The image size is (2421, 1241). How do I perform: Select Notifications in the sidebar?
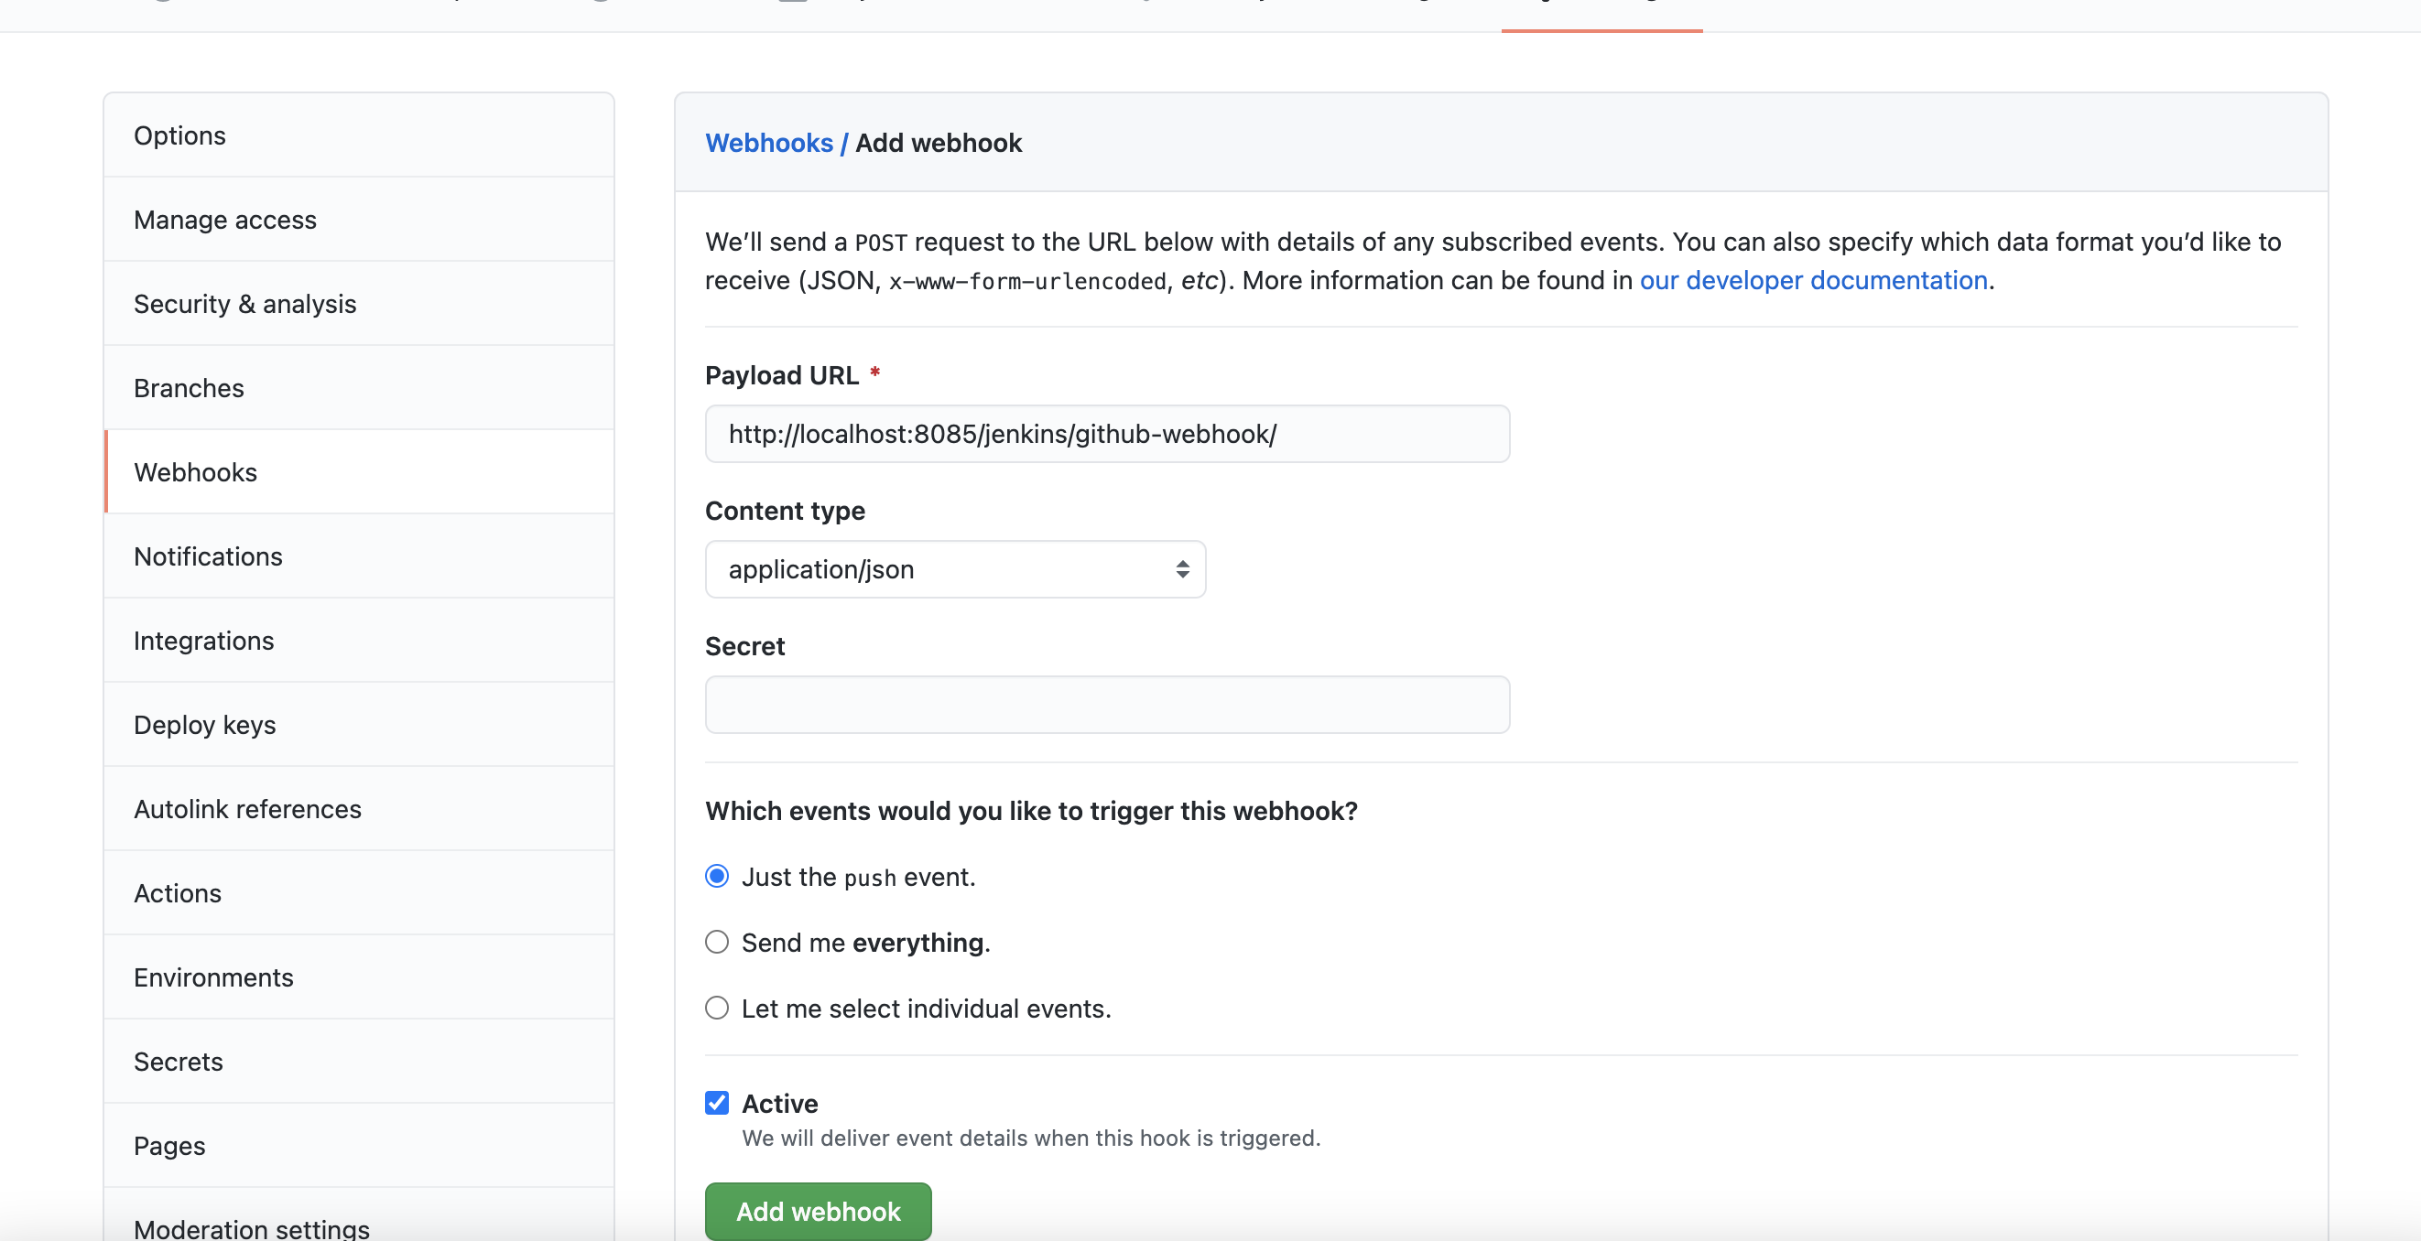(208, 556)
